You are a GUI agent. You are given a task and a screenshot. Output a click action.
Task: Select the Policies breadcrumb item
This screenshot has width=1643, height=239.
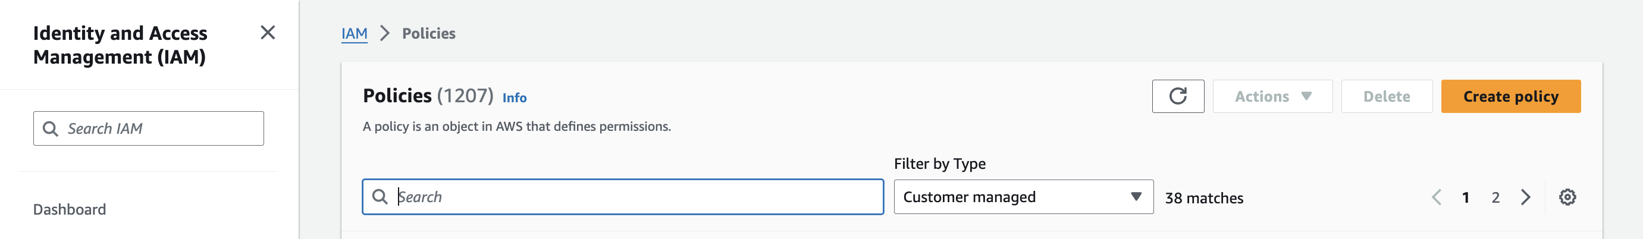[429, 33]
